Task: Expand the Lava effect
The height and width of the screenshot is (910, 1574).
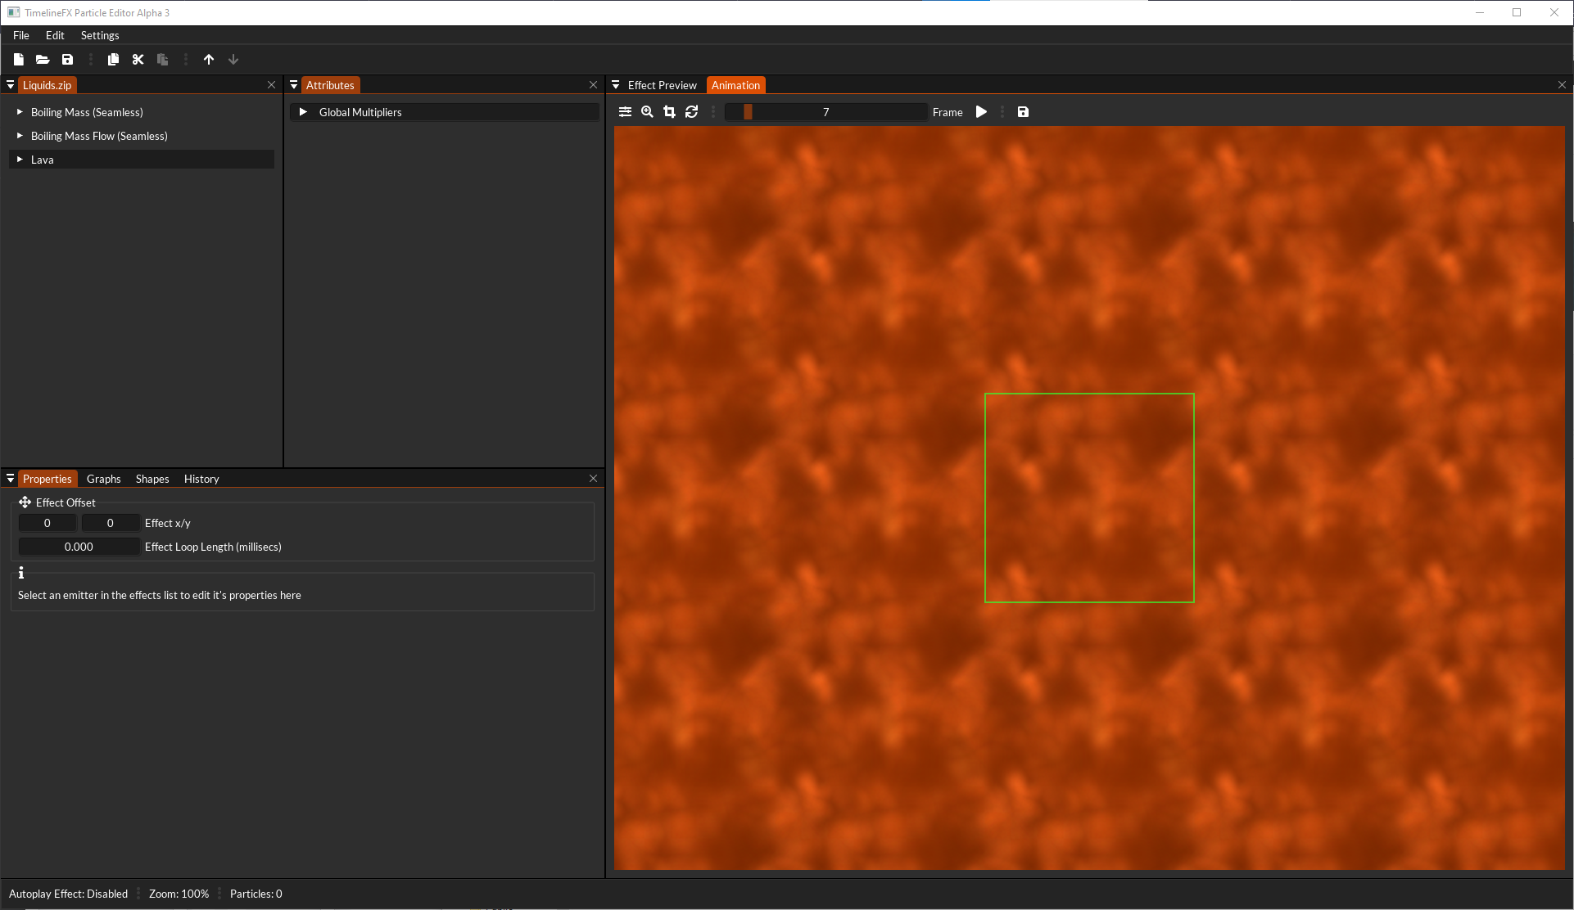Action: (x=20, y=160)
